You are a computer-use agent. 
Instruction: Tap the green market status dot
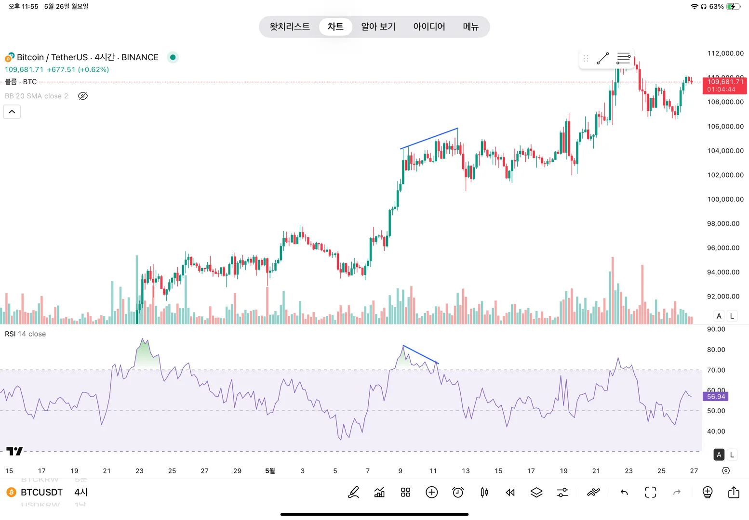173,57
